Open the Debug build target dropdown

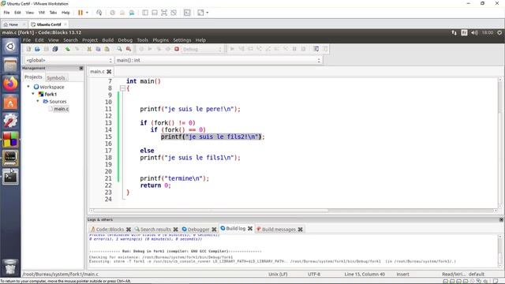[202, 49]
